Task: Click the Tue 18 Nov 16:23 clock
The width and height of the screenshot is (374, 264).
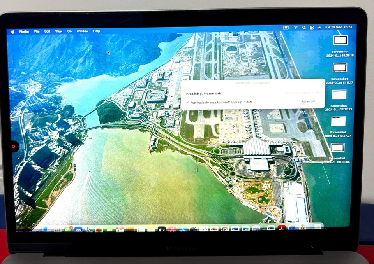Action: coord(338,27)
